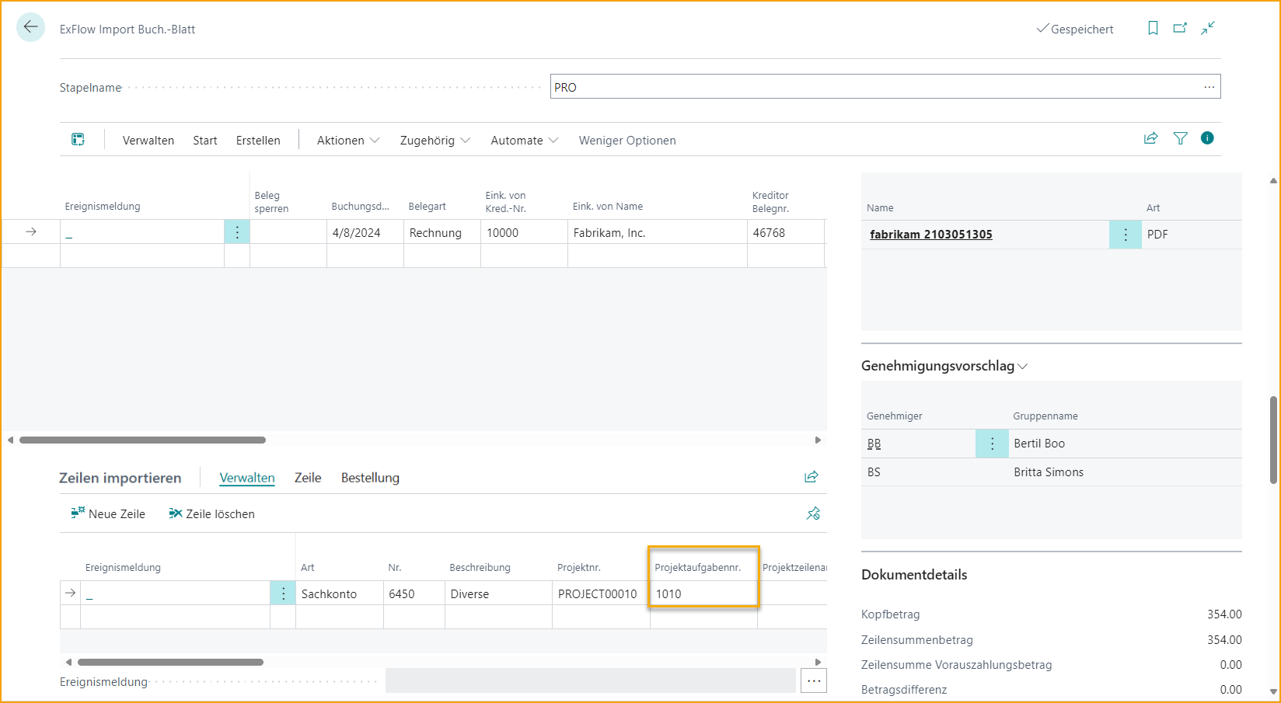This screenshot has height=703, width=1281.
Task: Expand the Aktionen dropdown menu
Action: coord(348,141)
